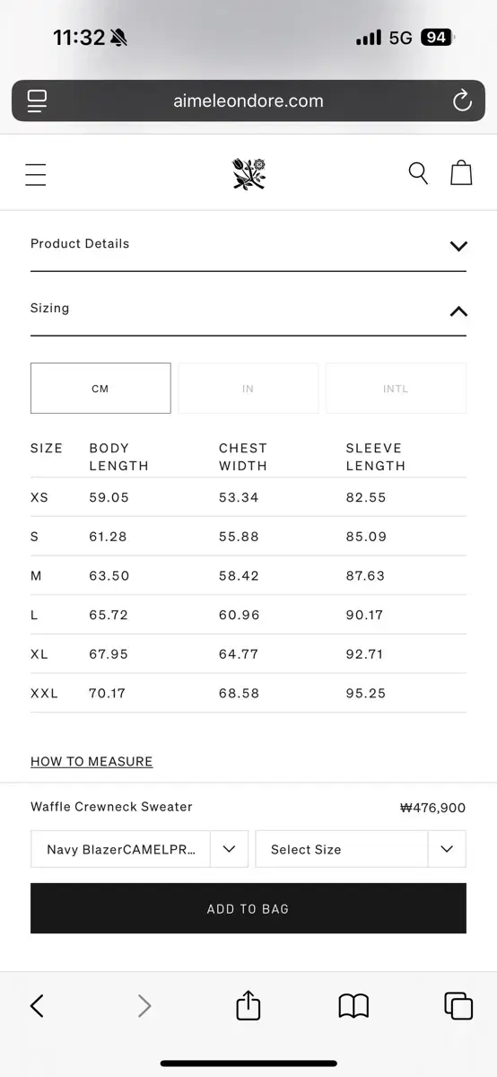Open the Safari tabs overview icon
Screen dimensions: 497x1077
458,1005
